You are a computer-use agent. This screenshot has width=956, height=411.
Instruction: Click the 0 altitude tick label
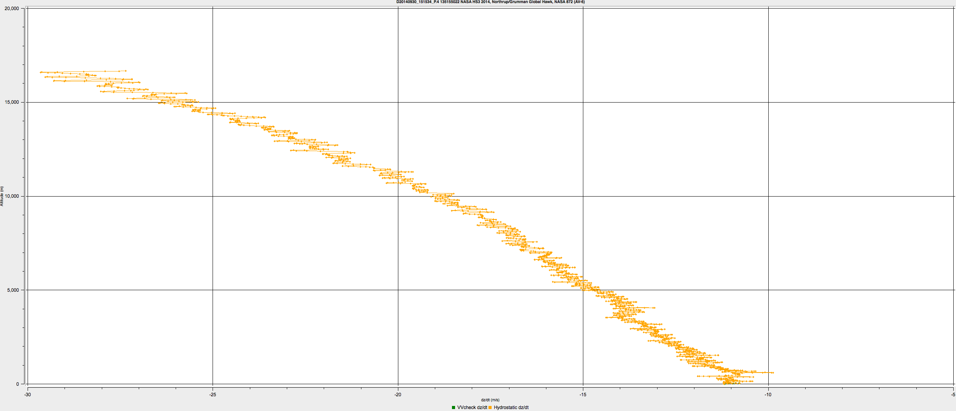17,384
